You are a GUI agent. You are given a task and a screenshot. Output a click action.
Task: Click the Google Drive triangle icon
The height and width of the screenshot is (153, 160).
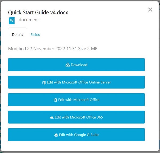click(56, 135)
